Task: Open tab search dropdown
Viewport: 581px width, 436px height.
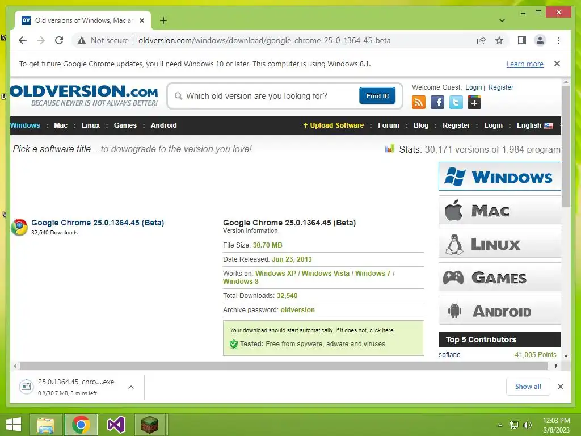Action: 502,20
